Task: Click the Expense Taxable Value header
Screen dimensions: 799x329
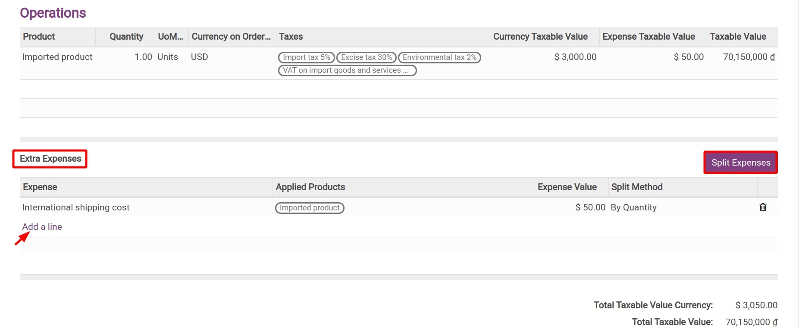Action: pos(649,37)
